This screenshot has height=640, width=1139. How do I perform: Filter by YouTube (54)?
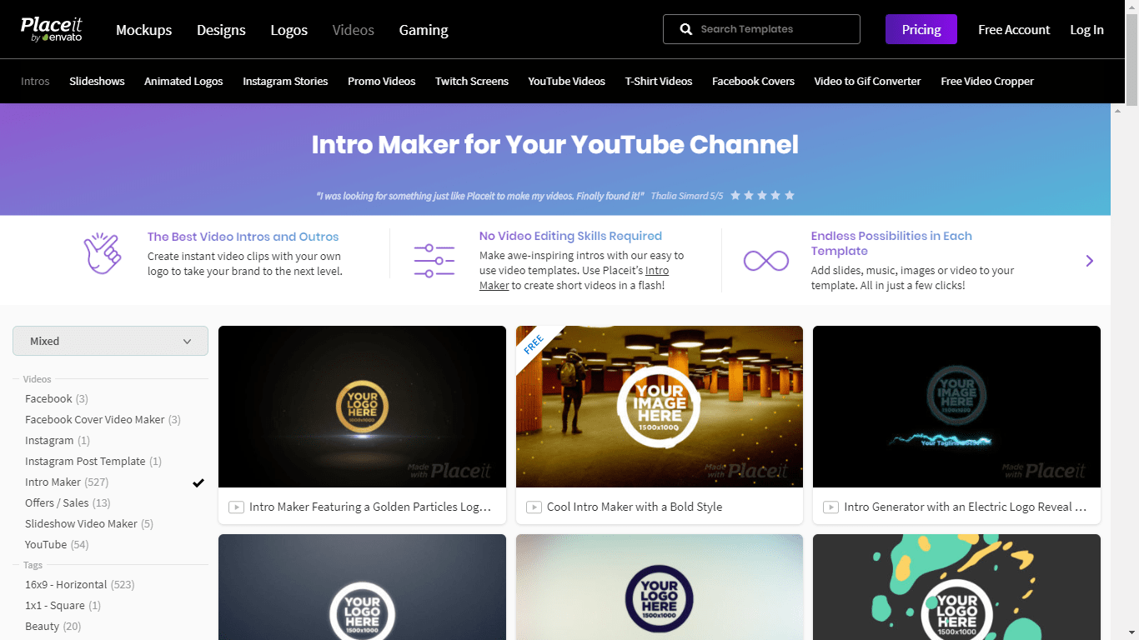tap(57, 545)
